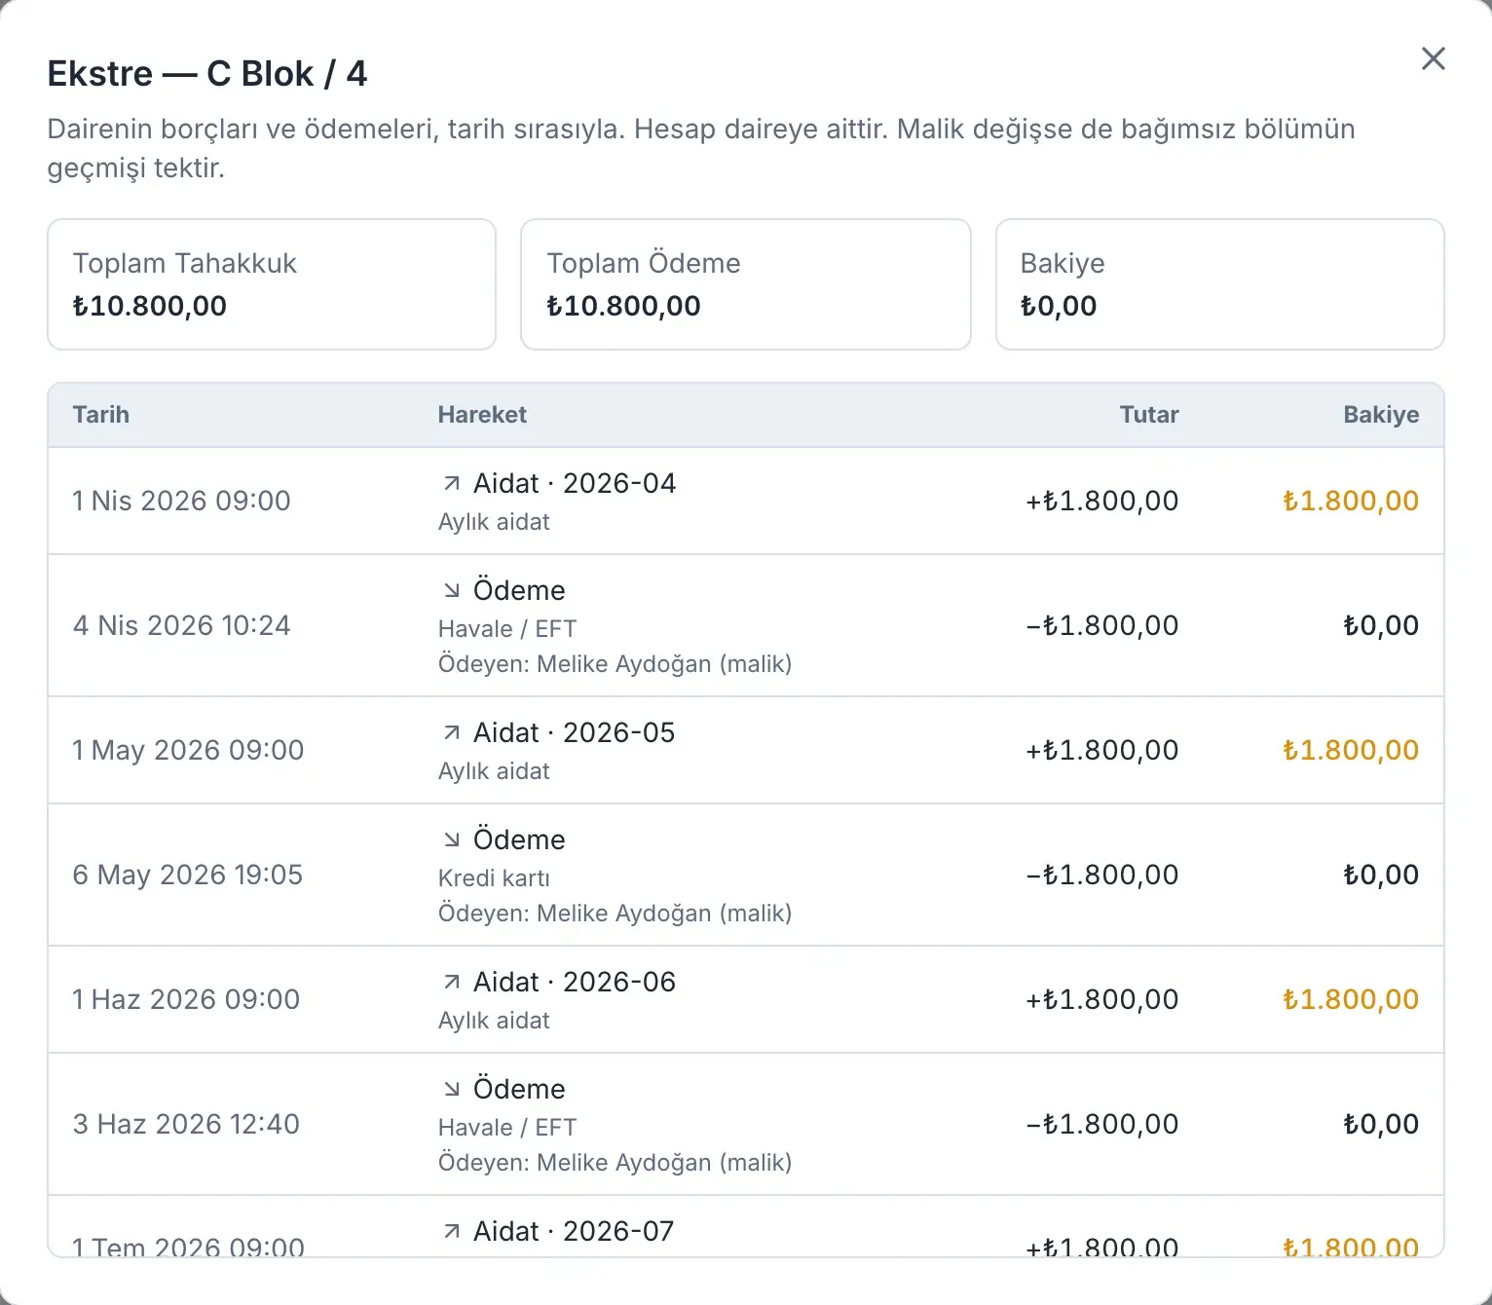Select the Toplam Ödeme summary card

pos(746,284)
